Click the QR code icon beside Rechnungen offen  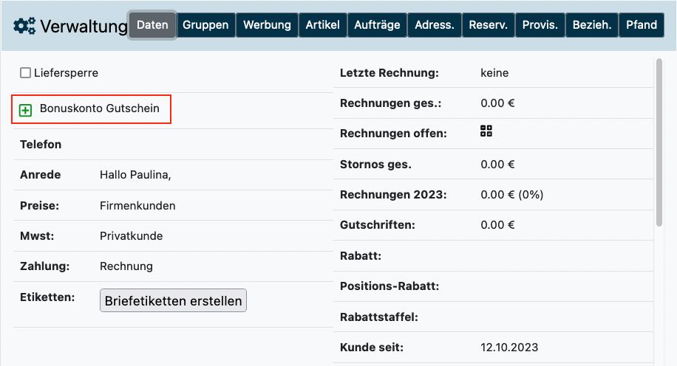pos(486,131)
